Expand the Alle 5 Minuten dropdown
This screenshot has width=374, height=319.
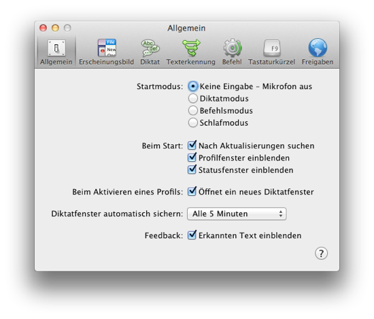pyautogui.click(x=237, y=214)
